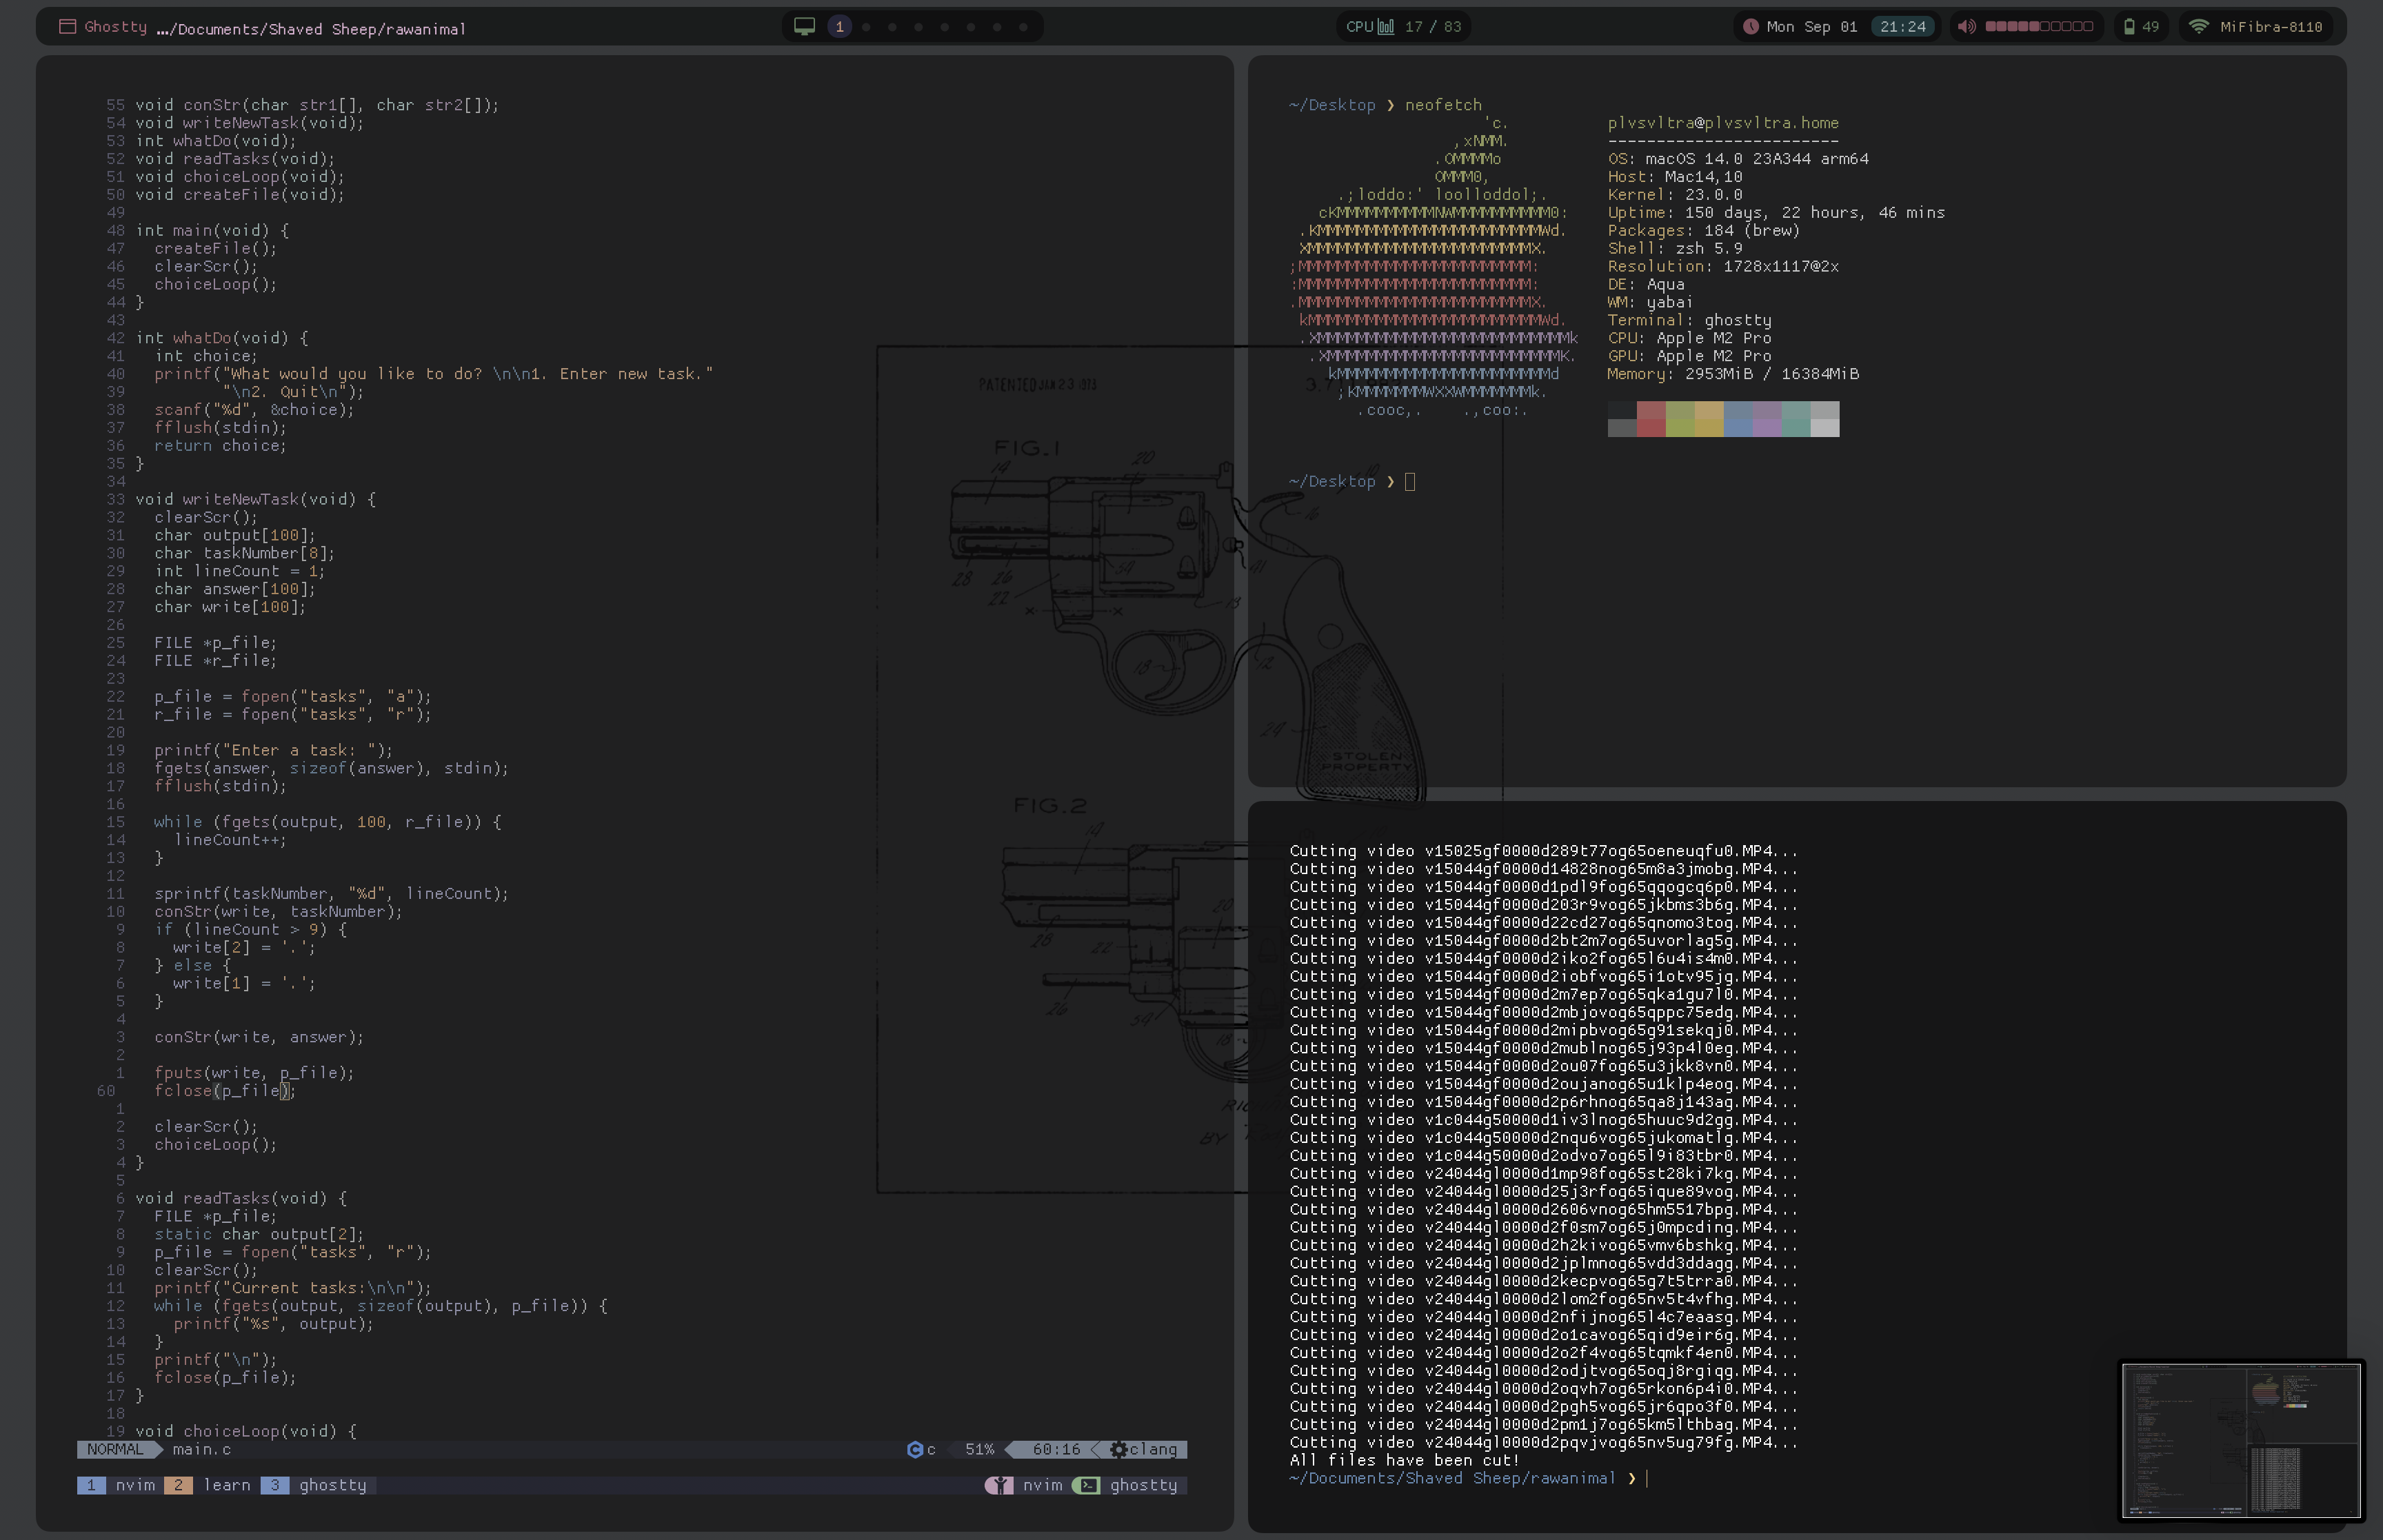Click the volume speaker icon
The image size is (2383, 1540).
1966,27
